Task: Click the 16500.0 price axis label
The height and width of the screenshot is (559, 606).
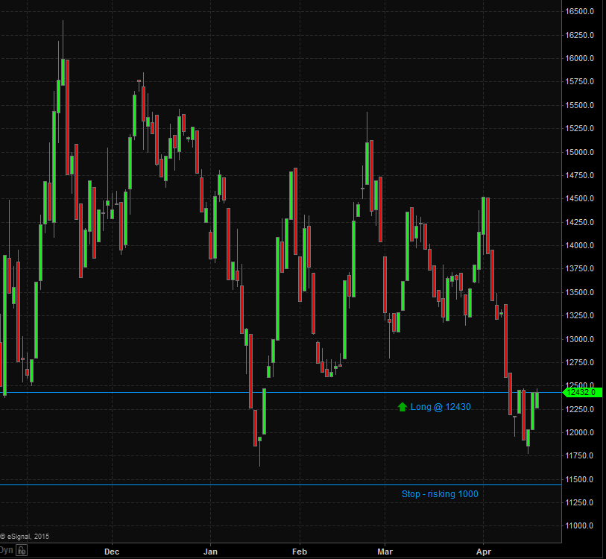Action: click(579, 12)
